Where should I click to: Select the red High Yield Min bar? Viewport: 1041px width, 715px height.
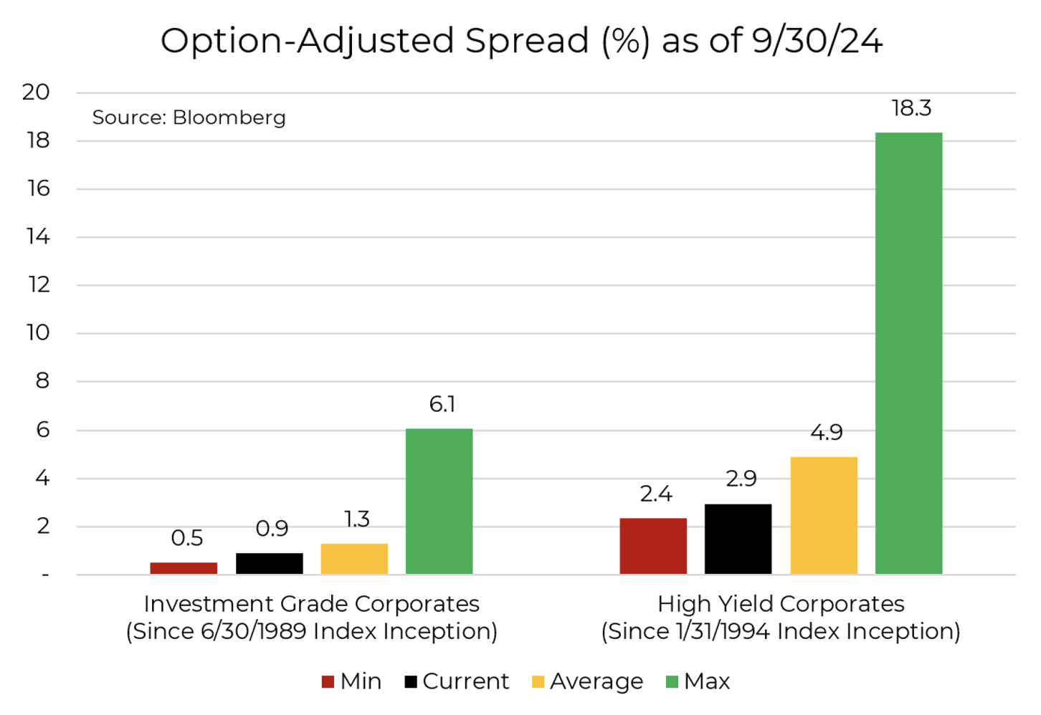[x=652, y=546]
